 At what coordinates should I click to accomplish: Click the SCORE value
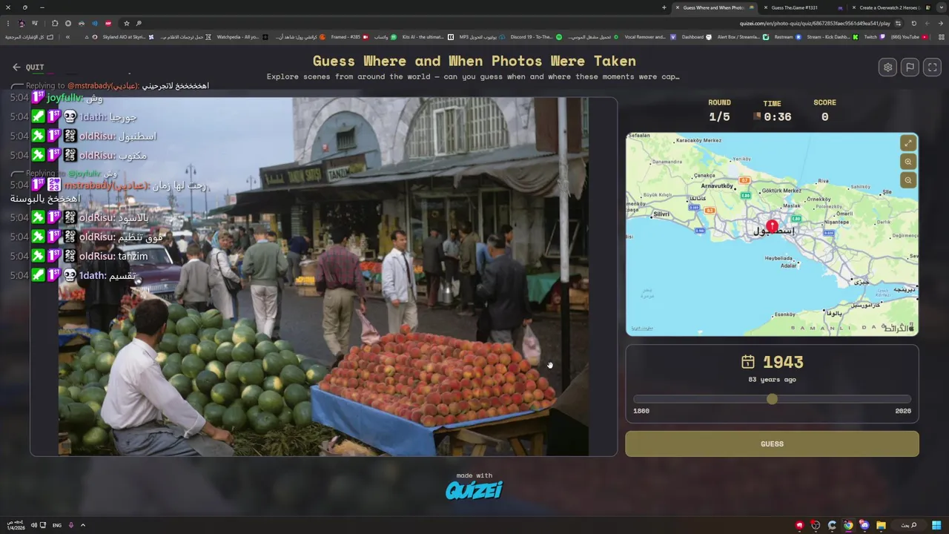pyautogui.click(x=824, y=117)
